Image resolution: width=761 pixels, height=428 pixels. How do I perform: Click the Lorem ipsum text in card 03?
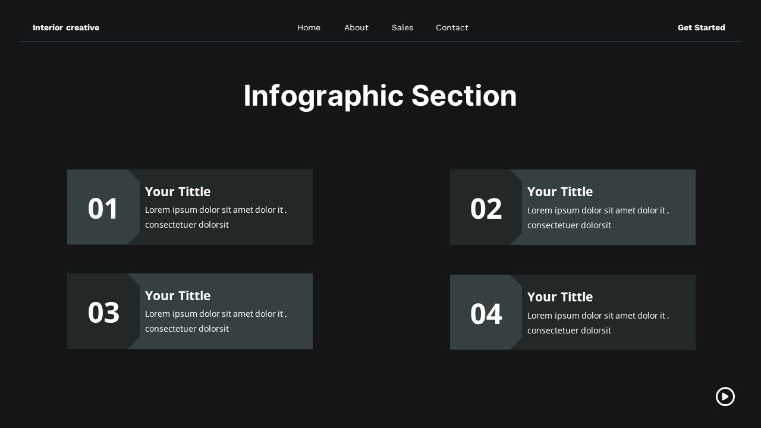216,321
